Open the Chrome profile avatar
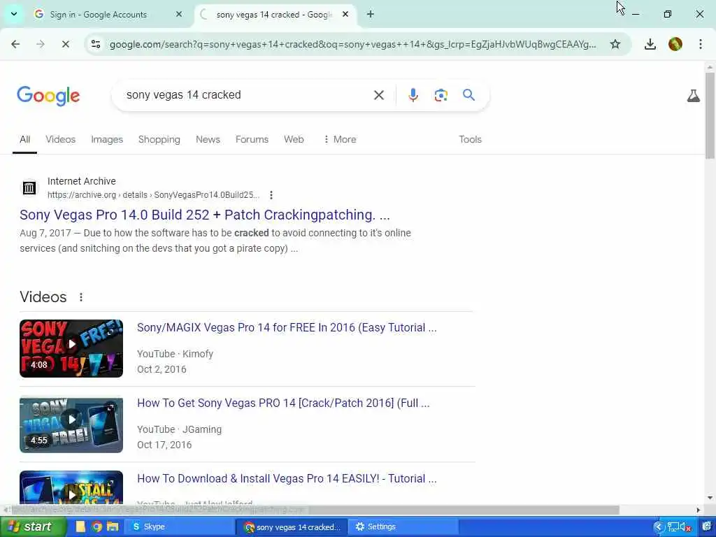The image size is (716, 537). (675, 44)
